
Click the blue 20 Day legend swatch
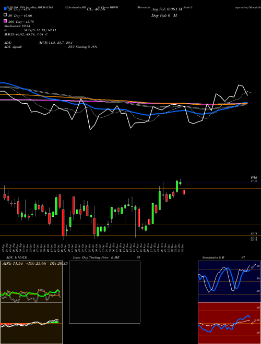5,8
